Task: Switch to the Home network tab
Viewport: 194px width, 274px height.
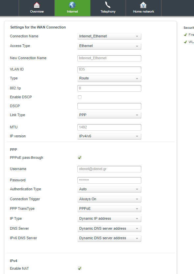Action: (x=144, y=8)
